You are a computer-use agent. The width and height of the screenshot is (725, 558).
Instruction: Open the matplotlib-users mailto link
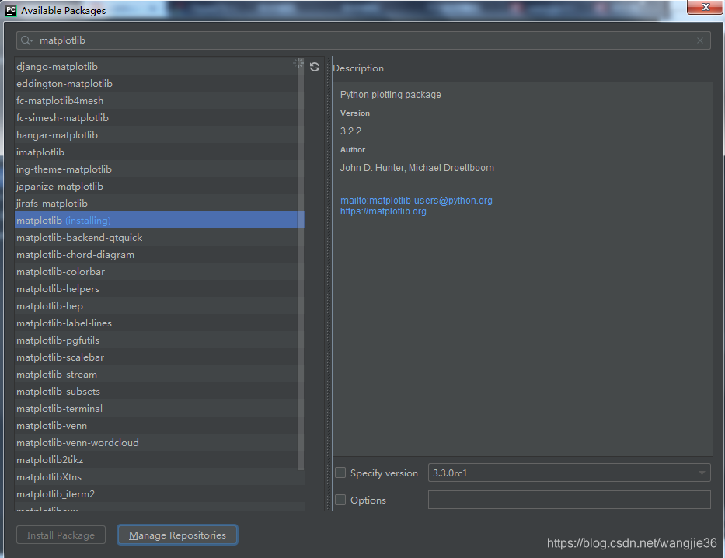416,200
